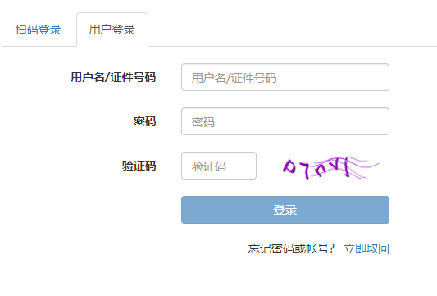
Task: Activate the username and ID number textbox
Action: pos(285,77)
